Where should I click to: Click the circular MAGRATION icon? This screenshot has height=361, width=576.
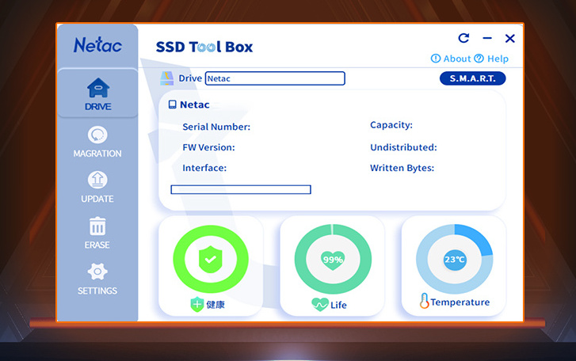point(97,135)
